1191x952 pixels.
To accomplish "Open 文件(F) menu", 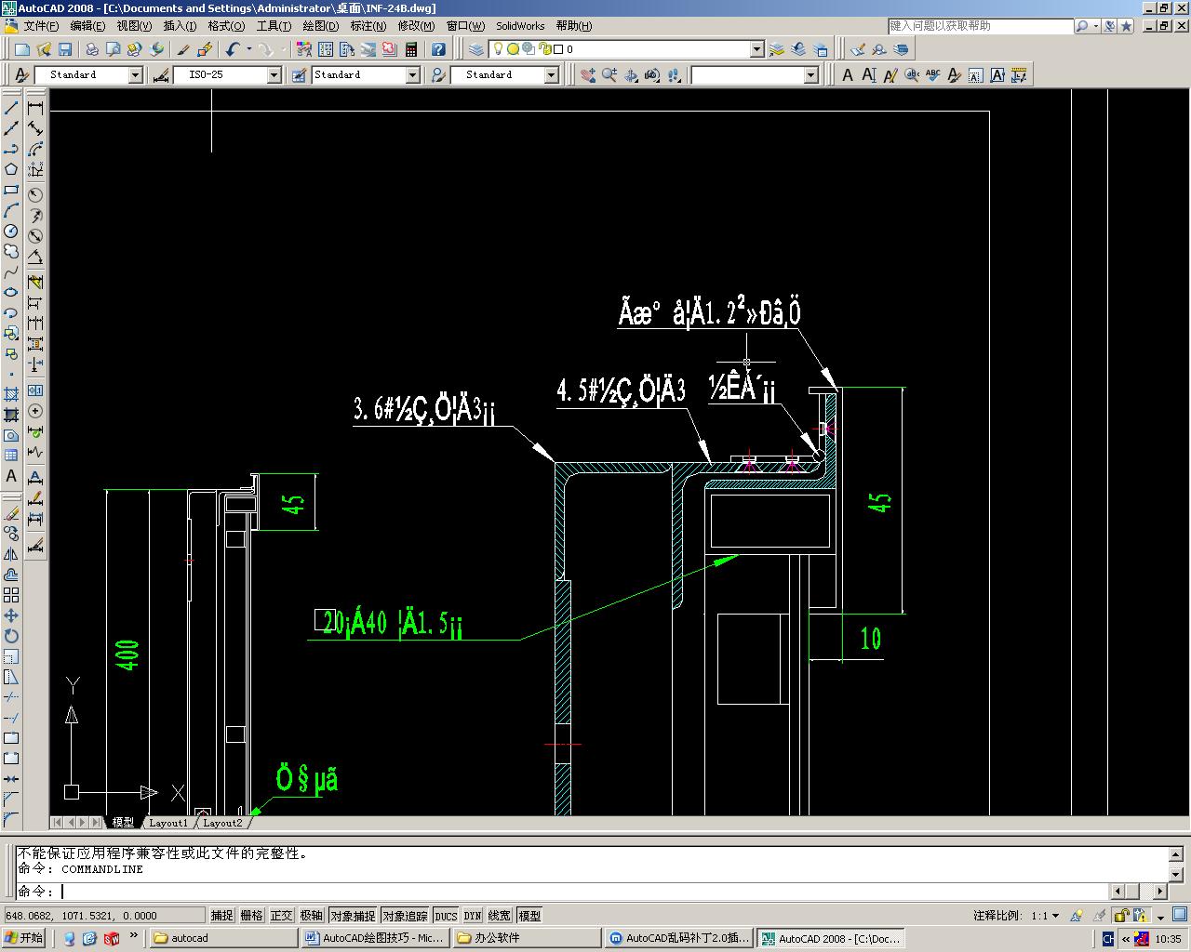I will (40, 26).
